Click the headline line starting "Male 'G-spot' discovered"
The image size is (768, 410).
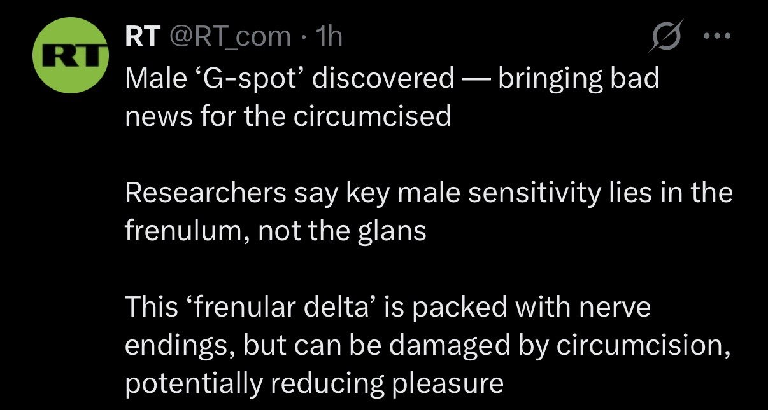392,78
